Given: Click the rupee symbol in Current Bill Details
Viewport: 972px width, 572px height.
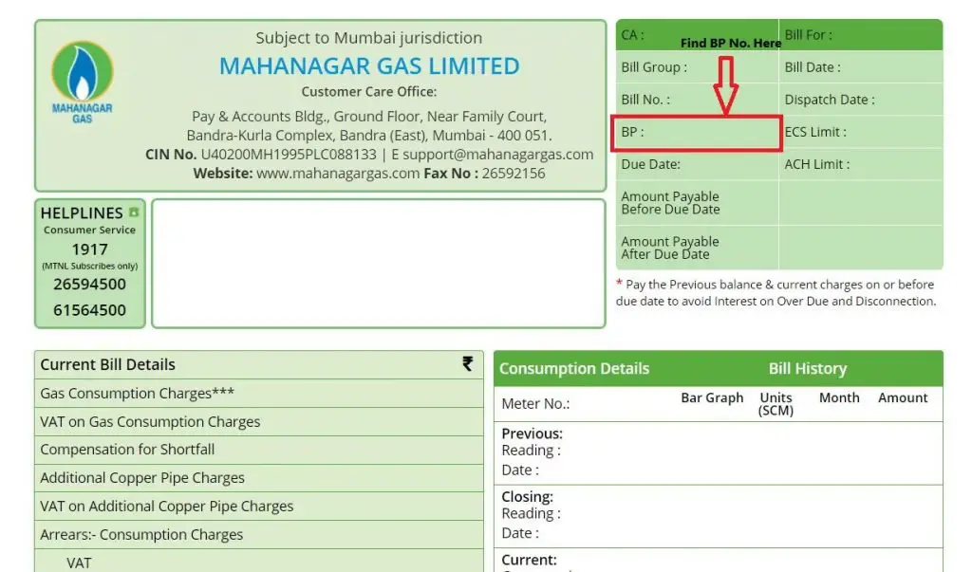Looking at the screenshot, I should (467, 363).
